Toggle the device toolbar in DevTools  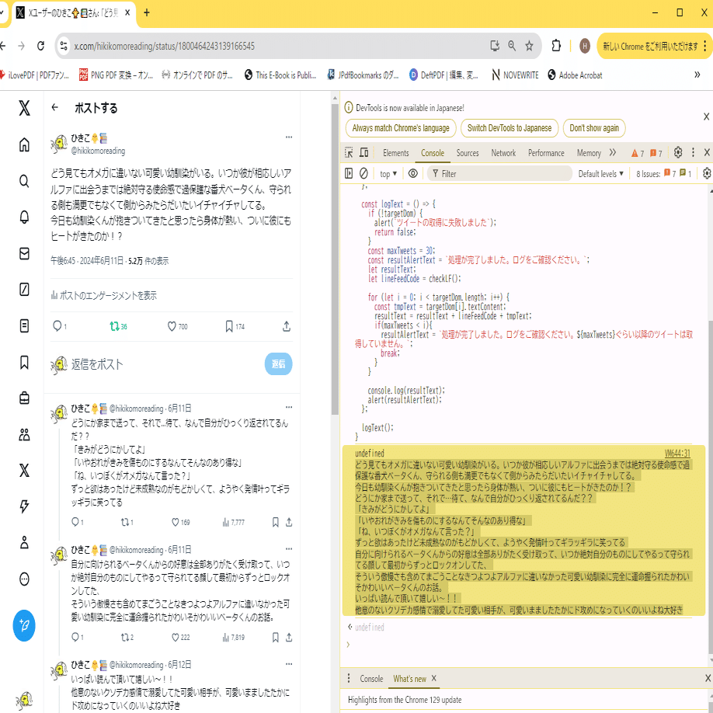coord(363,153)
